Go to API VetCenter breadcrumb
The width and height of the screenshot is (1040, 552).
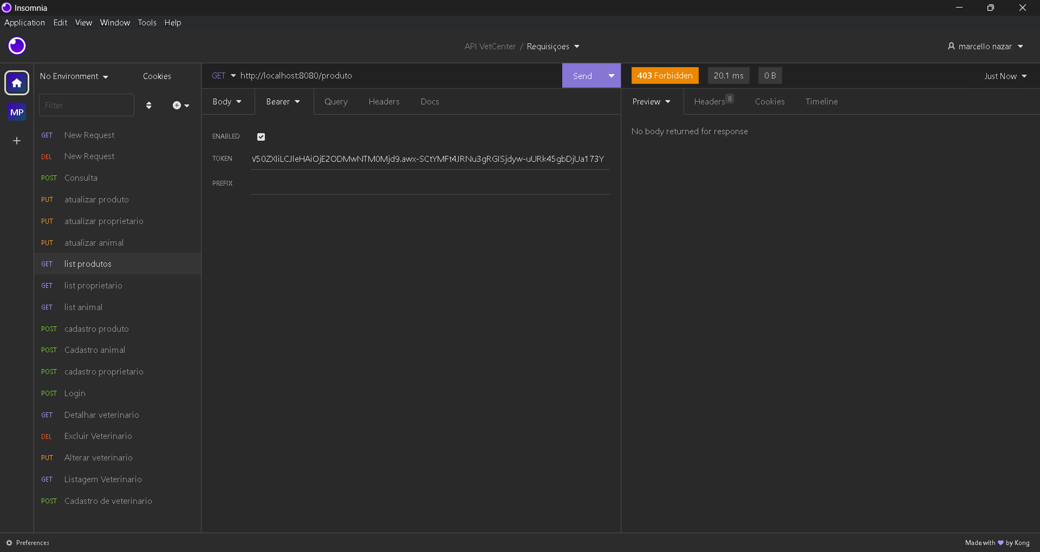coord(490,47)
